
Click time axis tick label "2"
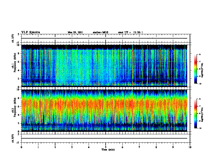click(x=55, y=147)
